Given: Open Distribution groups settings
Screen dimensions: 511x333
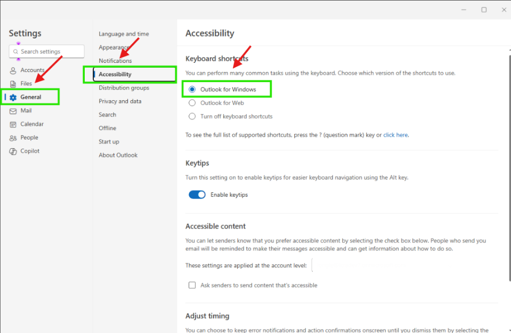Looking at the screenshot, I should click(124, 88).
